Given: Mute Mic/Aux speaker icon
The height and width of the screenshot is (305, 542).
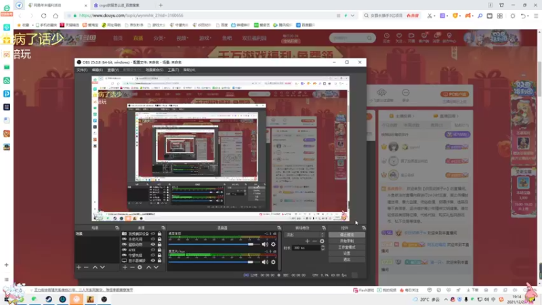Looking at the screenshot, I should (265, 262).
